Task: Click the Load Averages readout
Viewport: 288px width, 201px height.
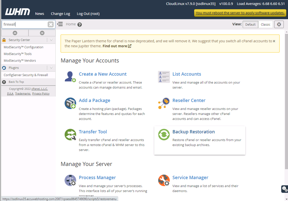Action: pos(261,4)
